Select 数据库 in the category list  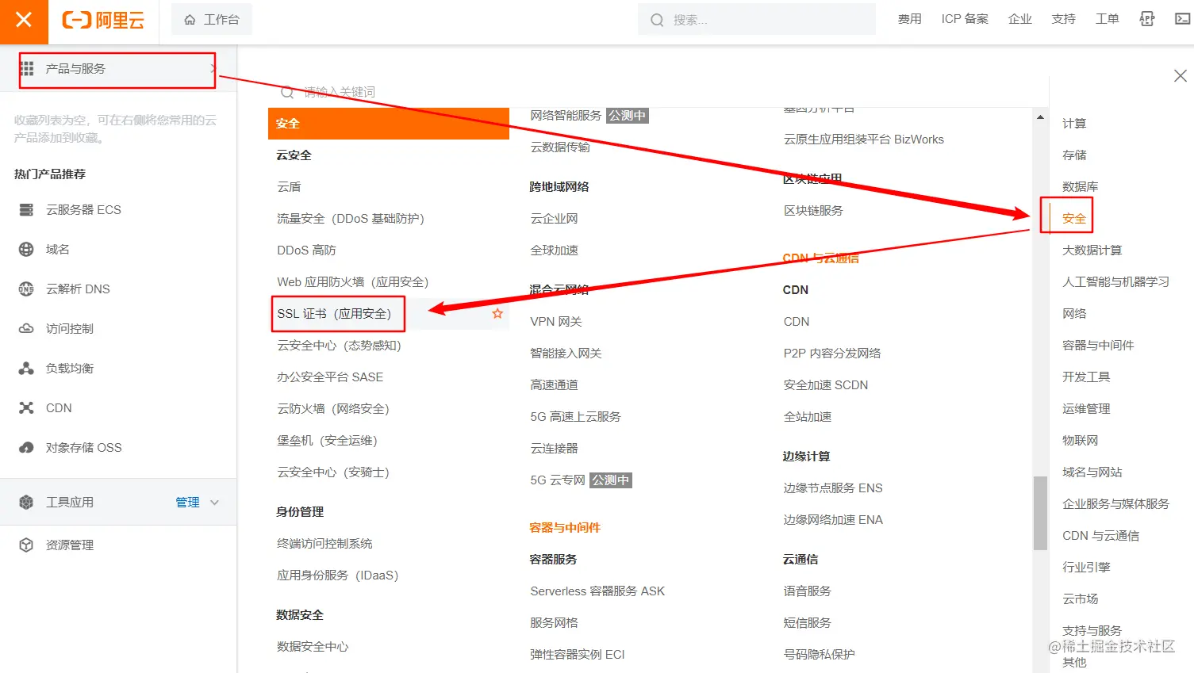1080,186
